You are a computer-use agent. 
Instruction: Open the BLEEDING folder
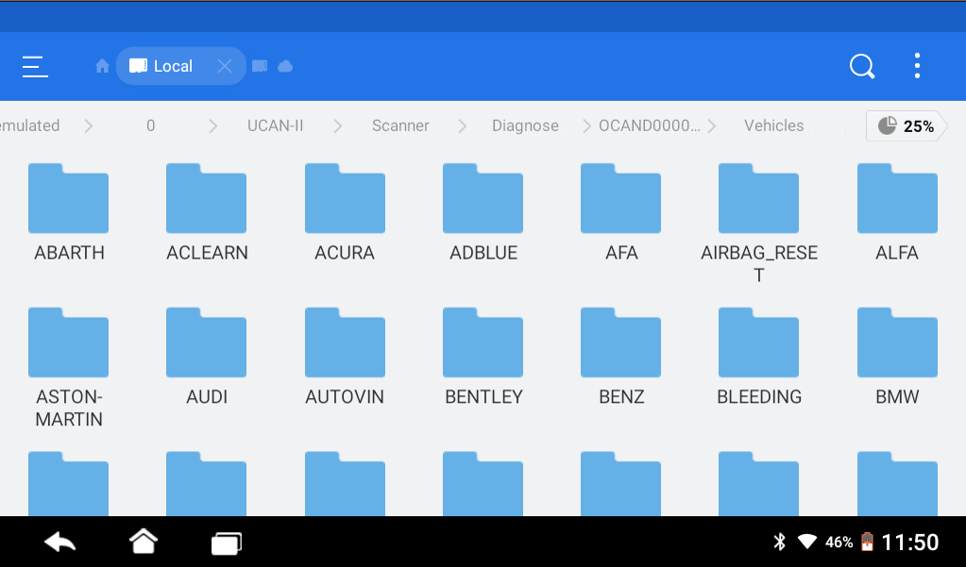pyautogui.click(x=759, y=357)
